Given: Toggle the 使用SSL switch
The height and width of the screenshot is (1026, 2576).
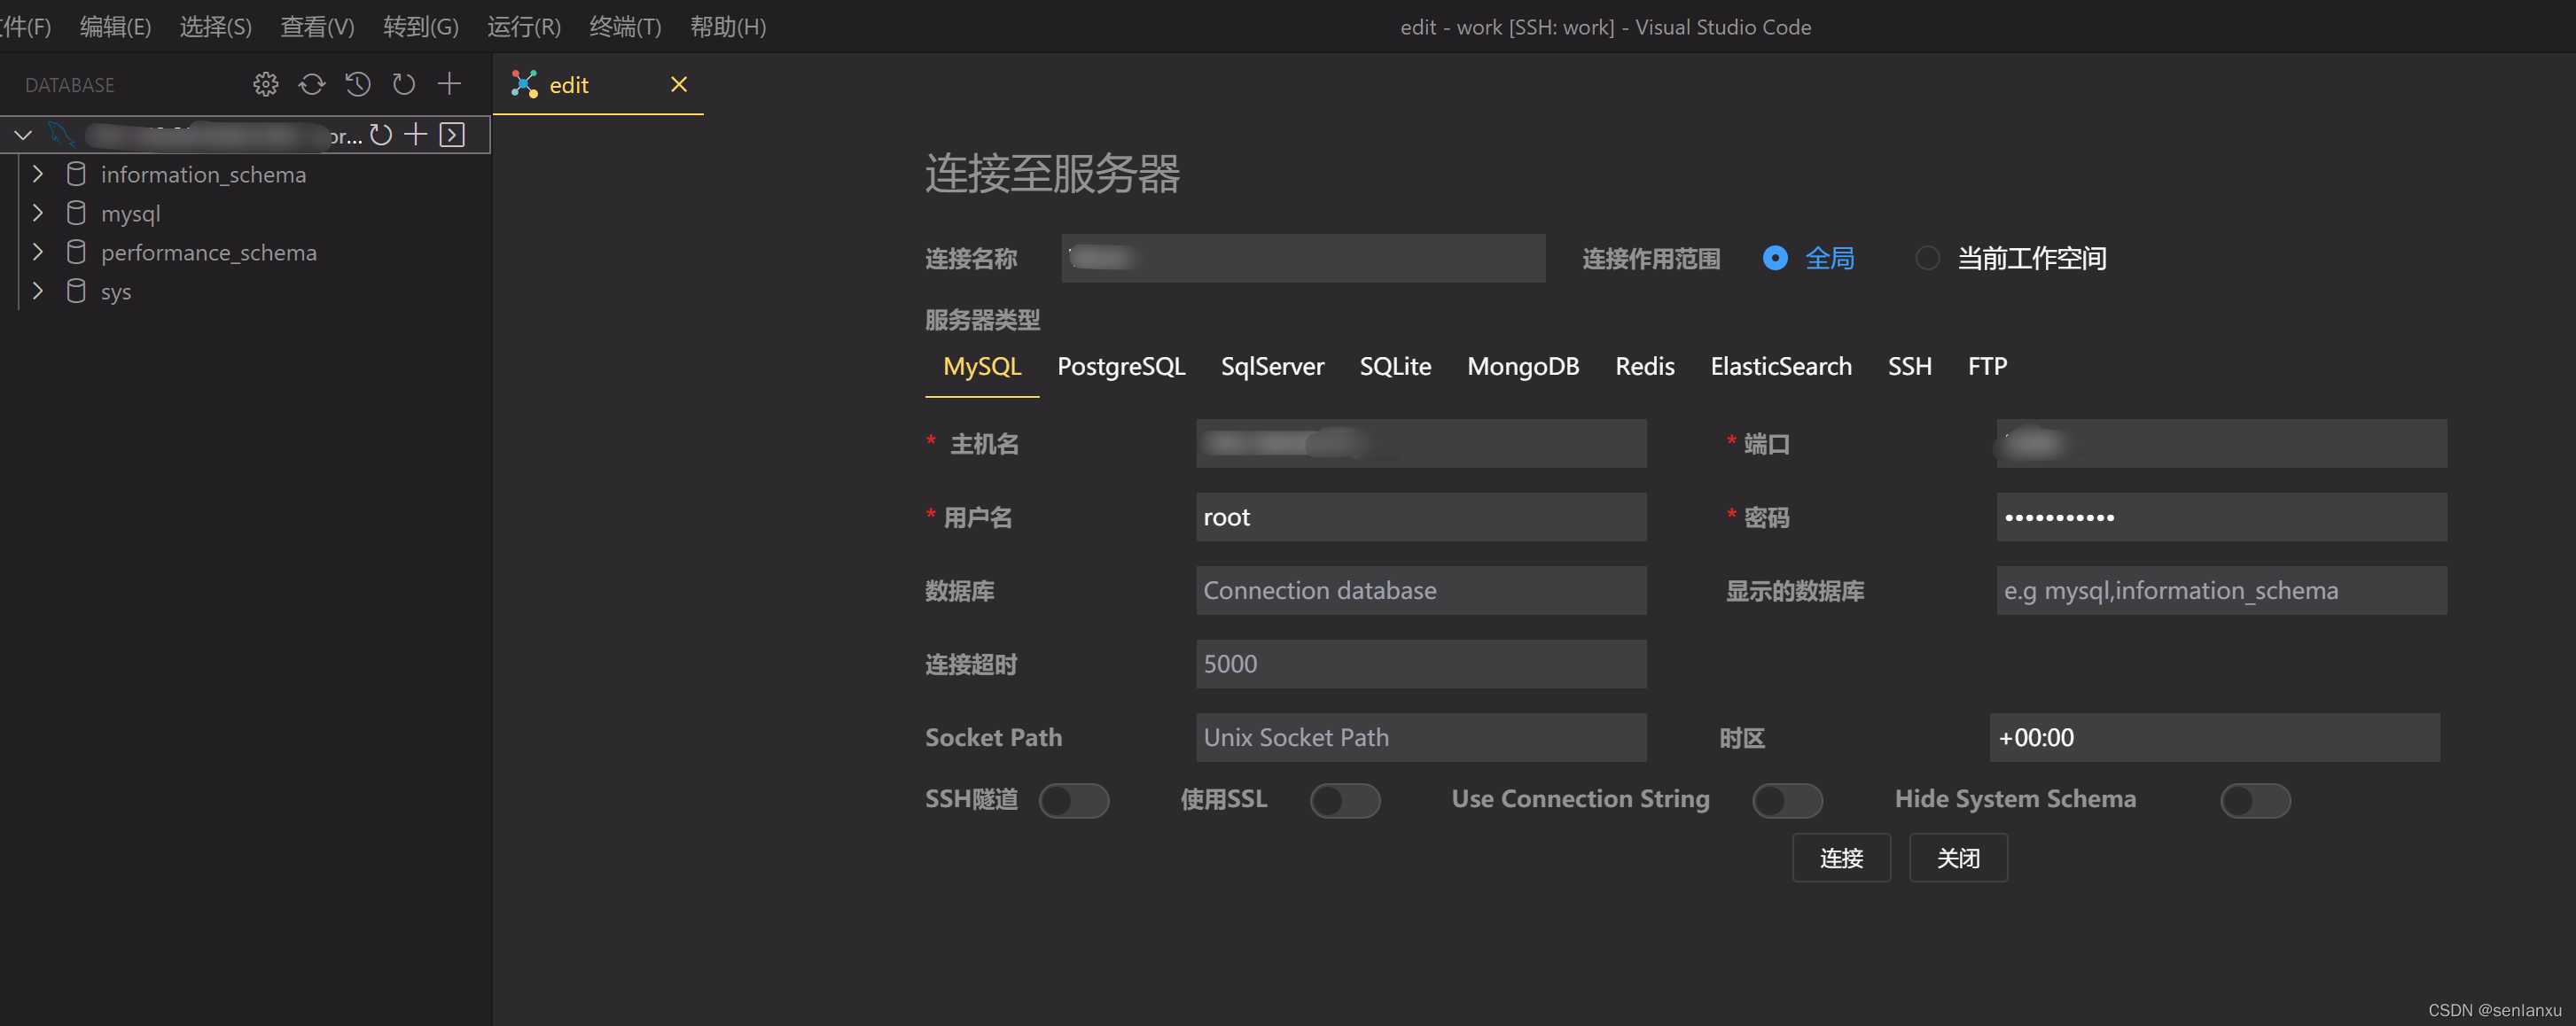Looking at the screenshot, I should click(1345, 800).
